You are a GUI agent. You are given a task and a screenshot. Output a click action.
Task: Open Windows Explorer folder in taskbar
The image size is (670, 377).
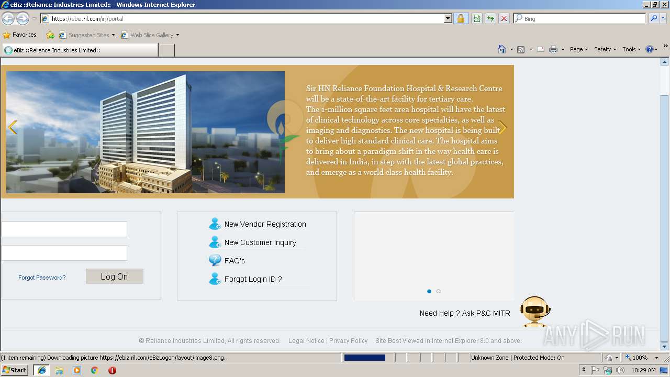tap(59, 370)
